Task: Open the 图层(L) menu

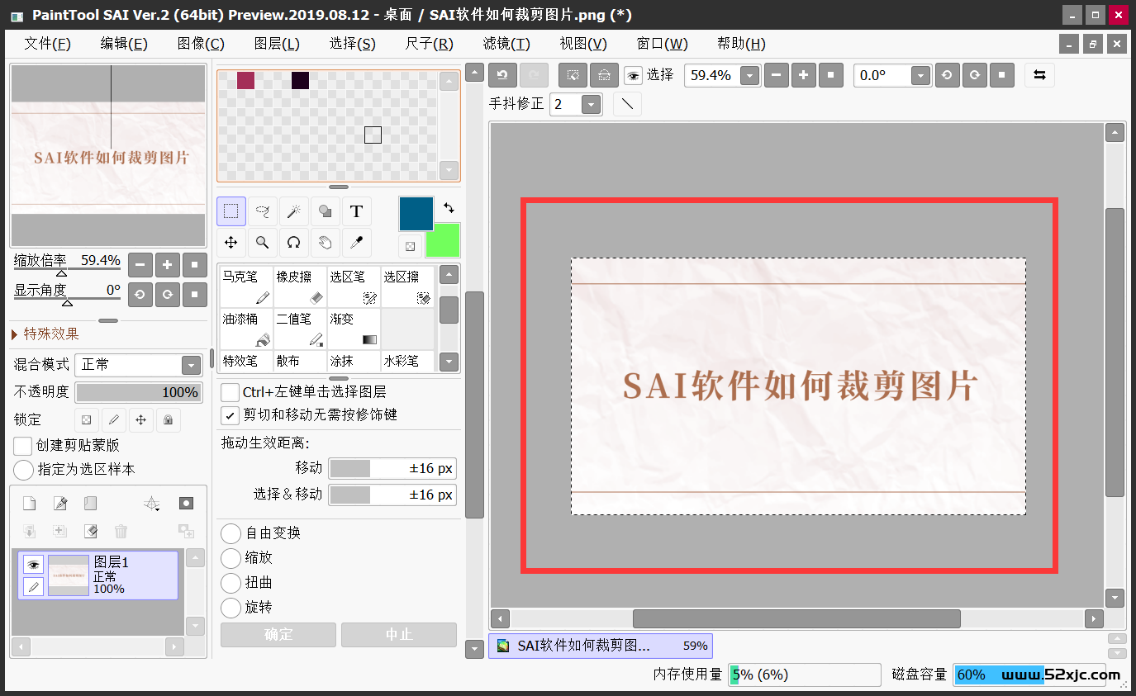Action: [x=277, y=44]
